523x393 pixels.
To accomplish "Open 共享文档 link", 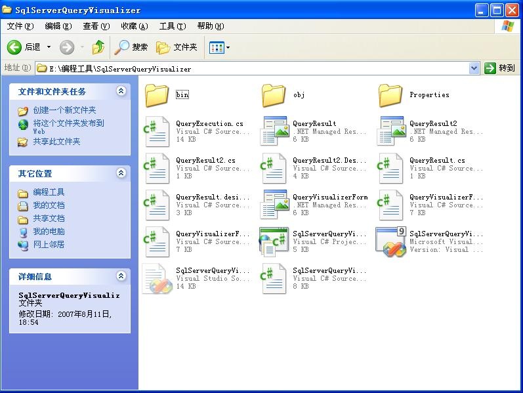I will point(49,218).
